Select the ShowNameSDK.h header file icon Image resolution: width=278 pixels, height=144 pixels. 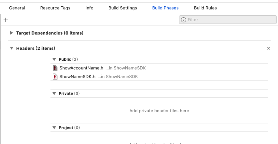coord(55,77)
